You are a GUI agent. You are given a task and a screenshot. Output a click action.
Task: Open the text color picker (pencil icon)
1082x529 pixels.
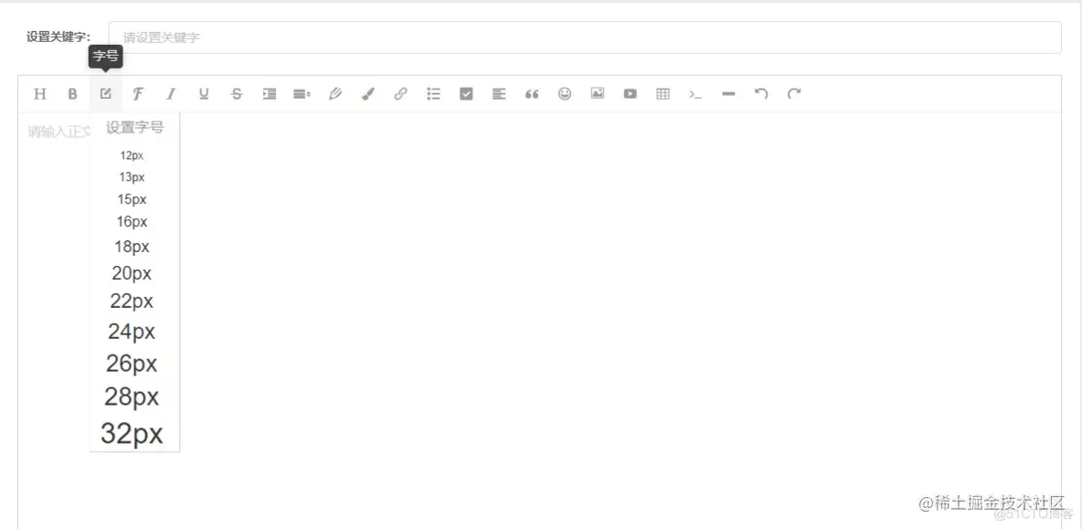click(335, 94)
